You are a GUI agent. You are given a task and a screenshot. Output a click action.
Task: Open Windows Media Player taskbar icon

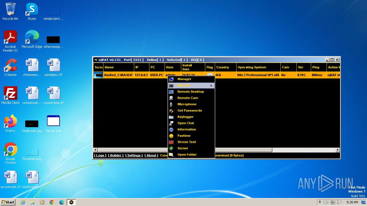(42, 202)
